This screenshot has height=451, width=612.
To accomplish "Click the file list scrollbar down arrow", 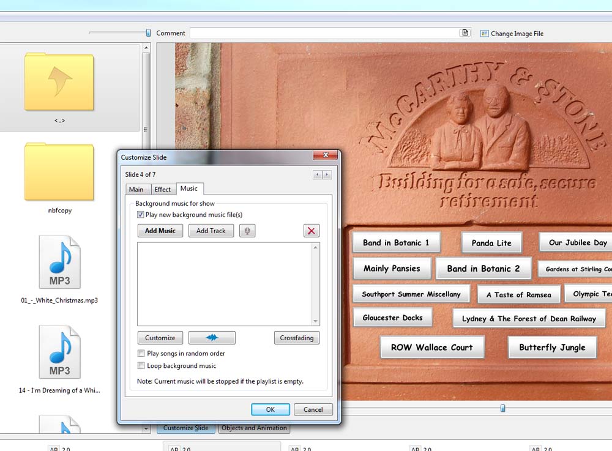I will 146,428.
